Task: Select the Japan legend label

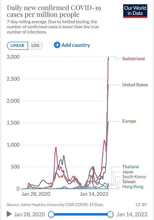Action: tap(128, 172)
